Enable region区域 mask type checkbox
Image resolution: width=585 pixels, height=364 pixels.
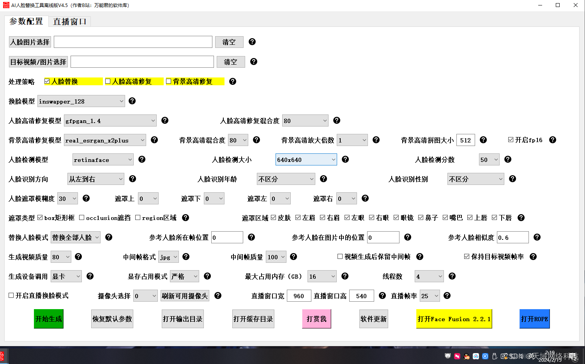(138, 218)
